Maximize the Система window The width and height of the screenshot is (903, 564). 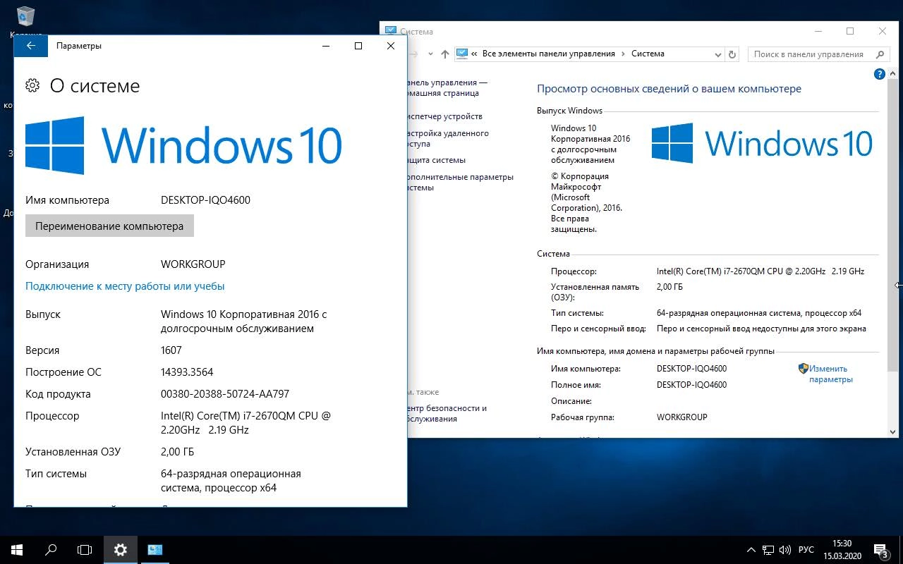[850, 31]
